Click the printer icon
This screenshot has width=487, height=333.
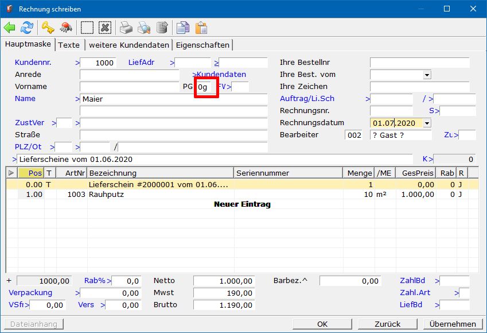pyautogui.click(x=126, y=28)
